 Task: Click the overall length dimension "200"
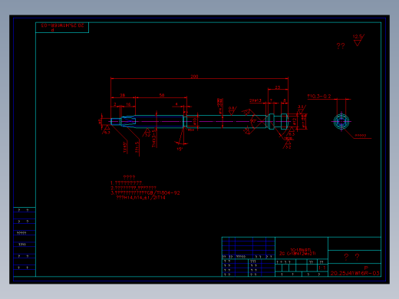point(194,77)
